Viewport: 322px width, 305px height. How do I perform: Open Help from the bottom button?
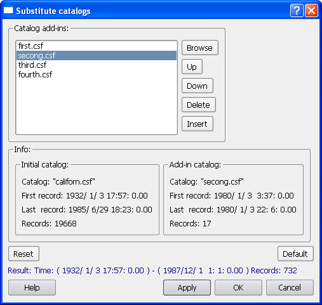coord(32,287)
